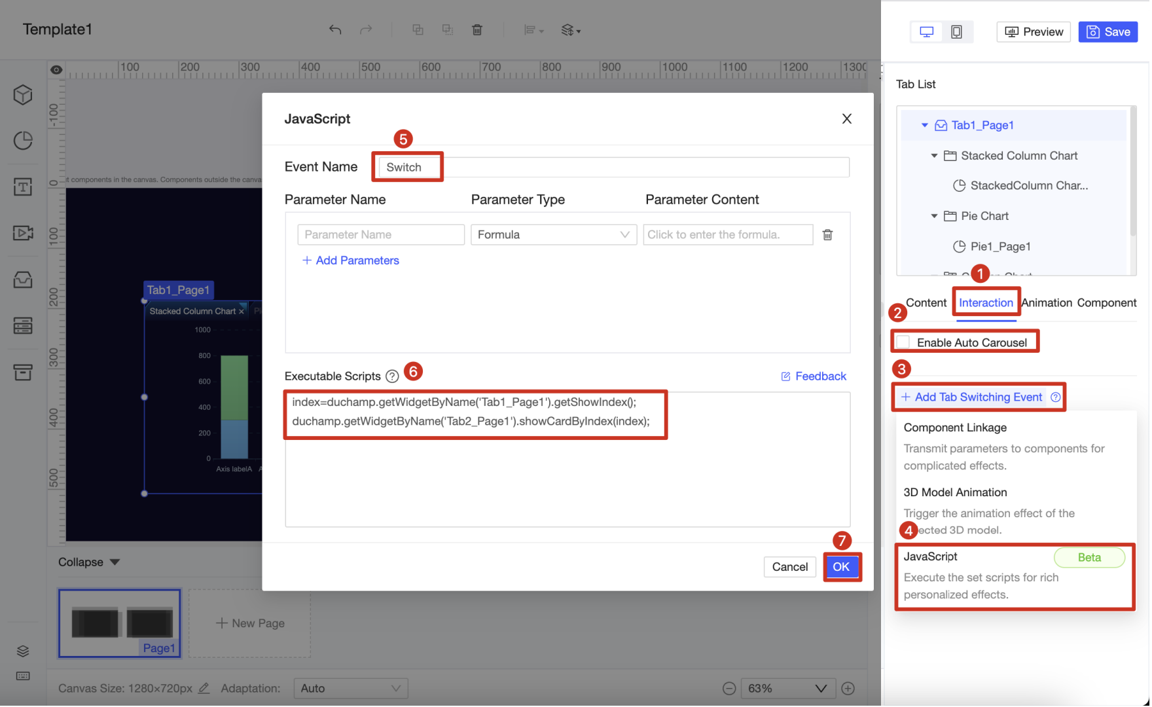Select the text component tool
This screenshot has width=1152, height=707.
coord(22,187)
